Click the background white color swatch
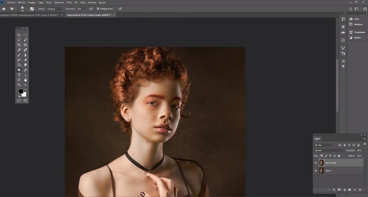 tap(24, 95)
